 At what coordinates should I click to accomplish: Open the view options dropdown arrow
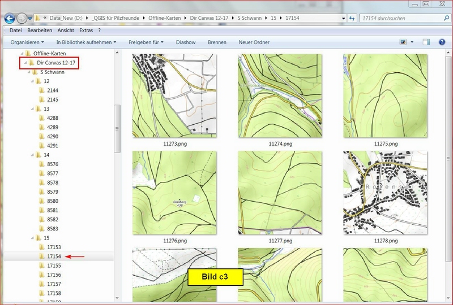(412, 42)
